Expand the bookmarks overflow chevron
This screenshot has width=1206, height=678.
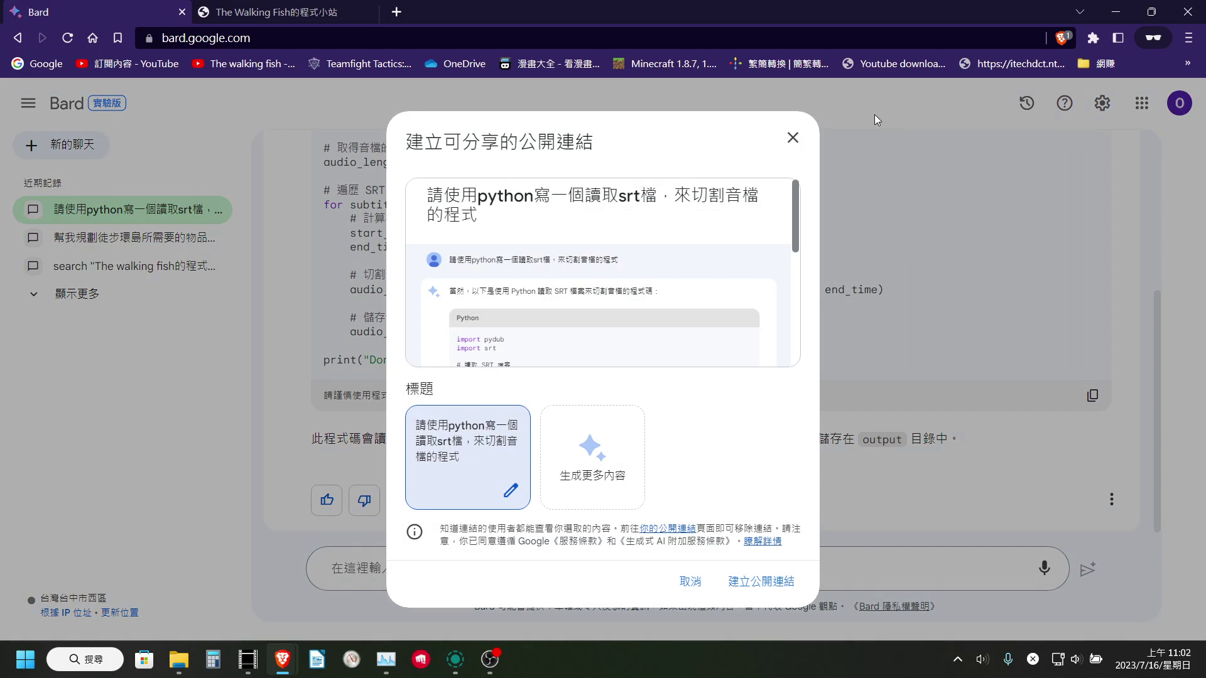[x=1187, y=63]
